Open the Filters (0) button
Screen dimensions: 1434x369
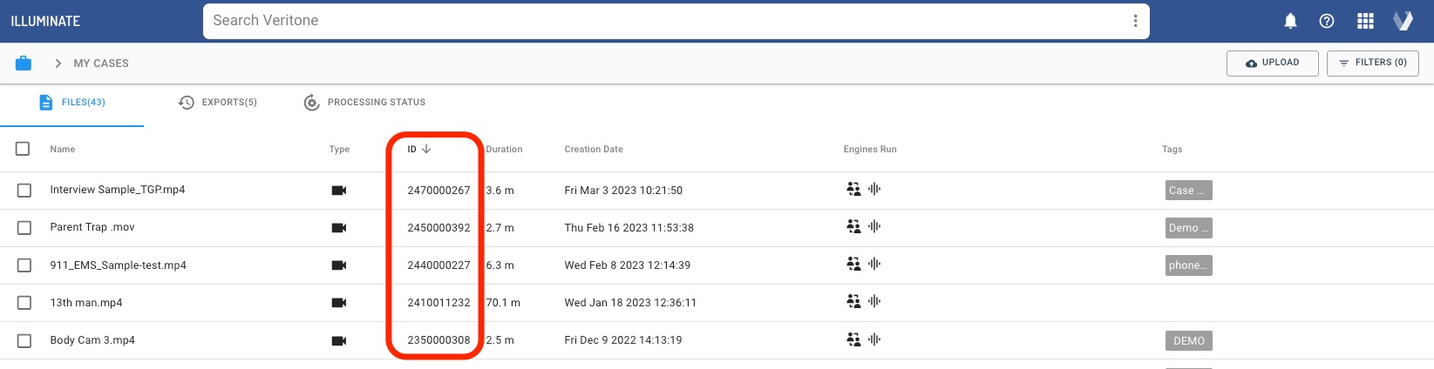pos(1373,63)
